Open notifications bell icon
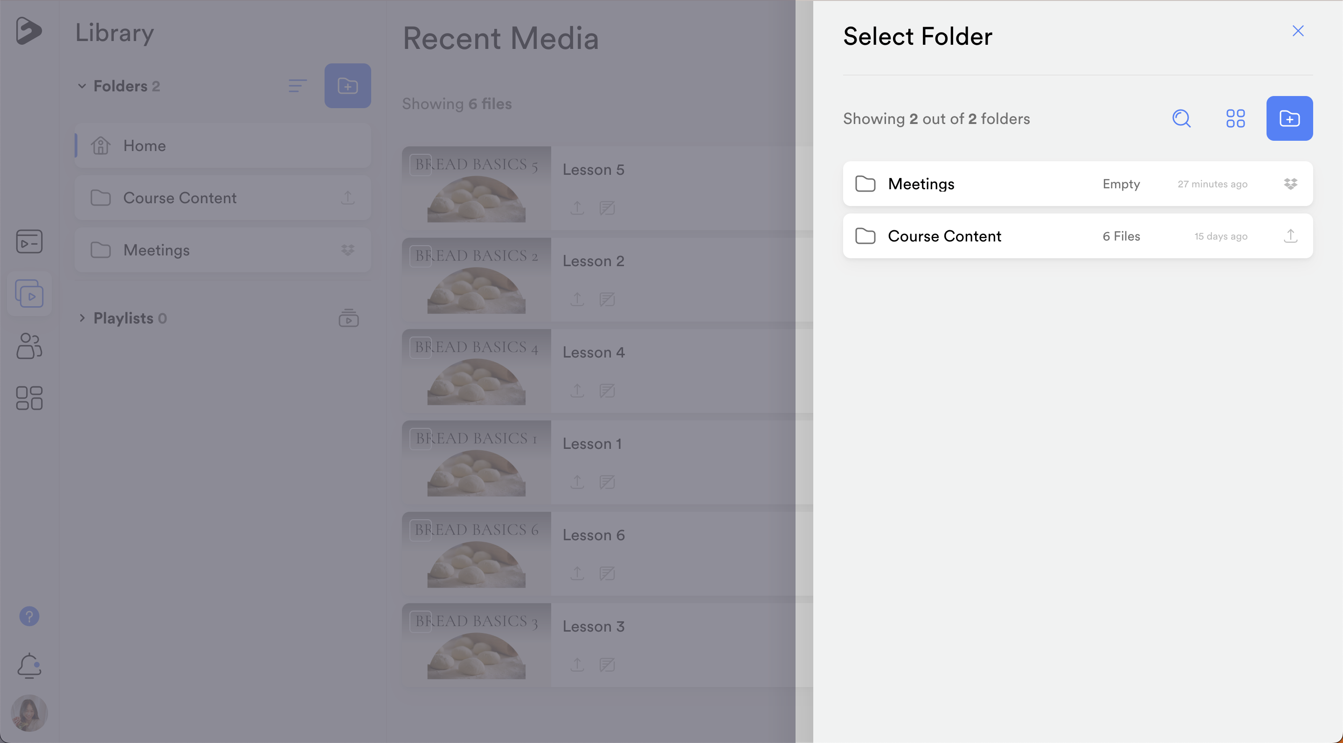 click(29, 665)
